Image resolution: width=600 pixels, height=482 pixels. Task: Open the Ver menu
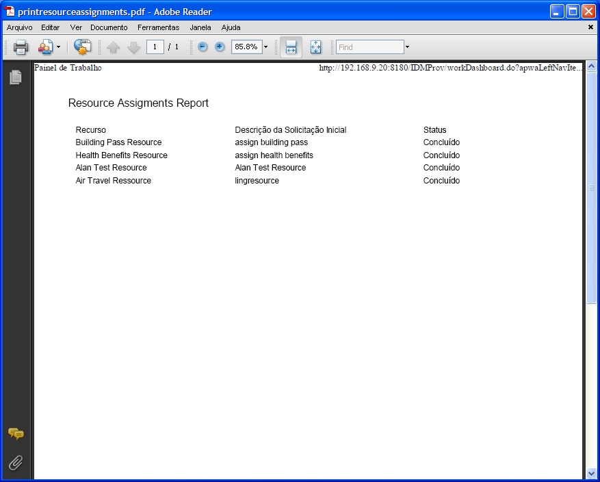pyautogui.click(x=76, y=27)
